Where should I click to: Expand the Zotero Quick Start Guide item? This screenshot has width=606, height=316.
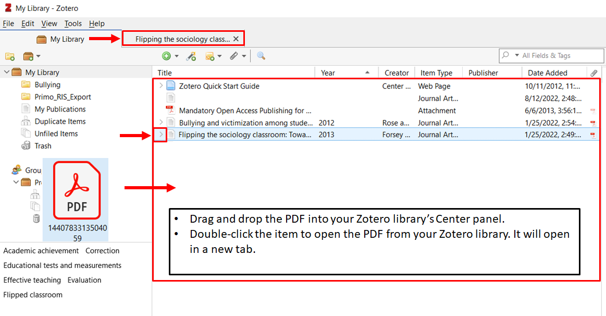(x=161, y=86)
